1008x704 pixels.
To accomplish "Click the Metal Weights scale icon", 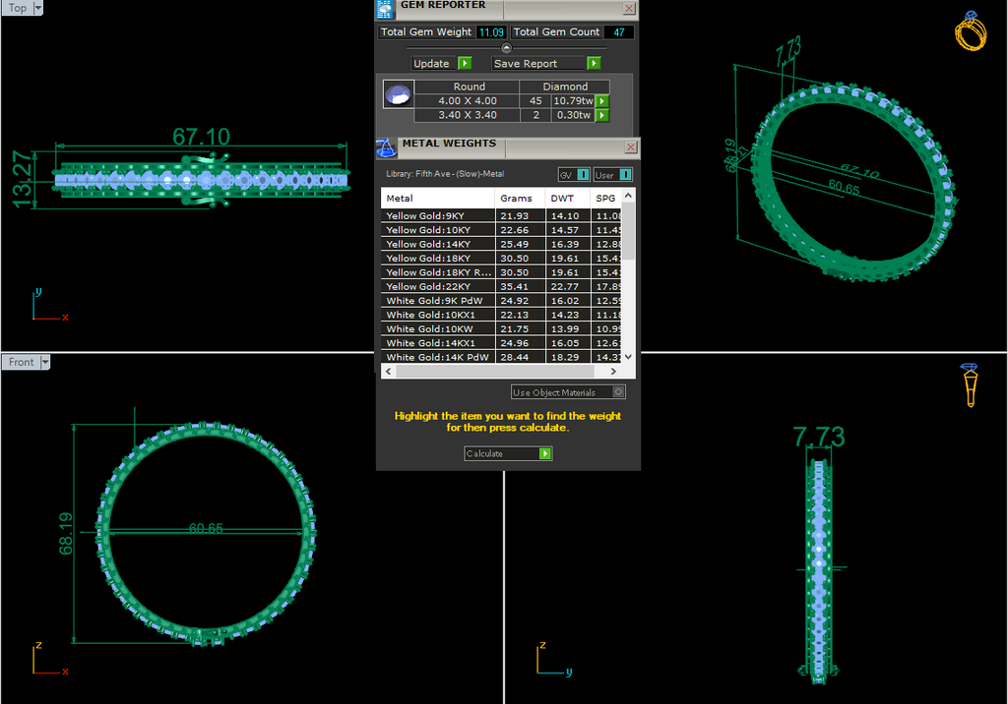I will 386,147.
